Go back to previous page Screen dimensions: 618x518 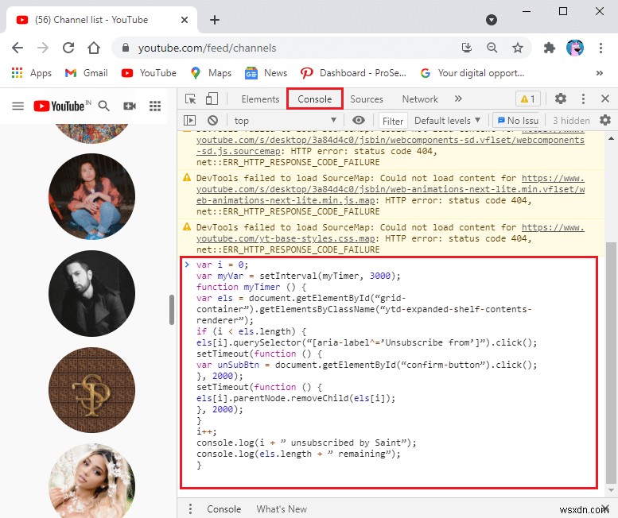[x=17, y=48]
